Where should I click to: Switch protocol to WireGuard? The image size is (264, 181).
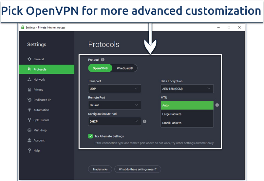pyautogui.click(x=125, y=68)
